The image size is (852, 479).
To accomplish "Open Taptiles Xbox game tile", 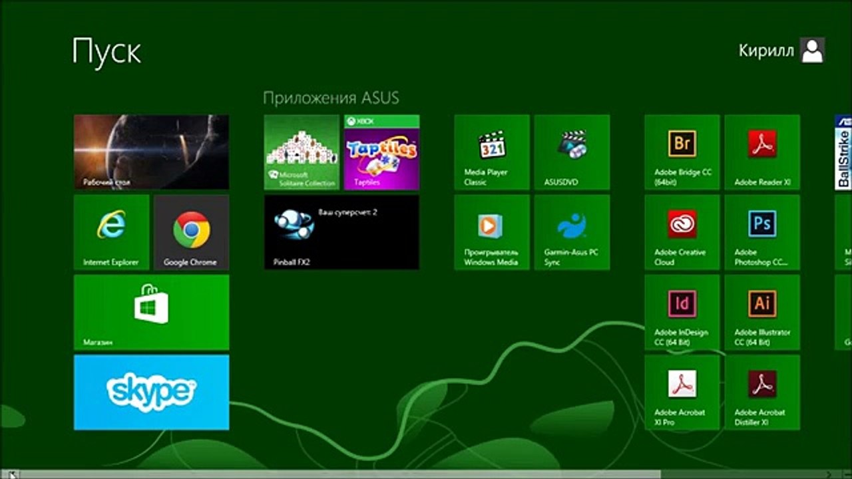I will click(x=381, y=152).
